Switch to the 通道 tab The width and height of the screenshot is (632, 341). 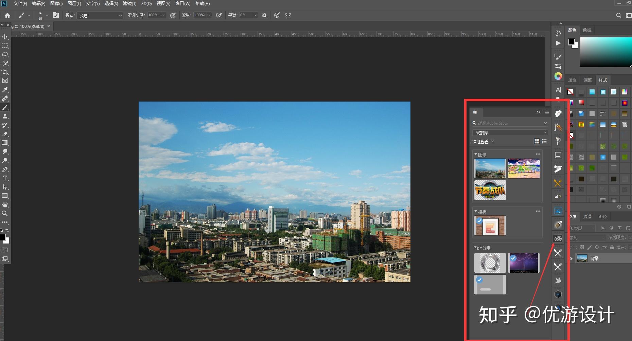point(587,216)
